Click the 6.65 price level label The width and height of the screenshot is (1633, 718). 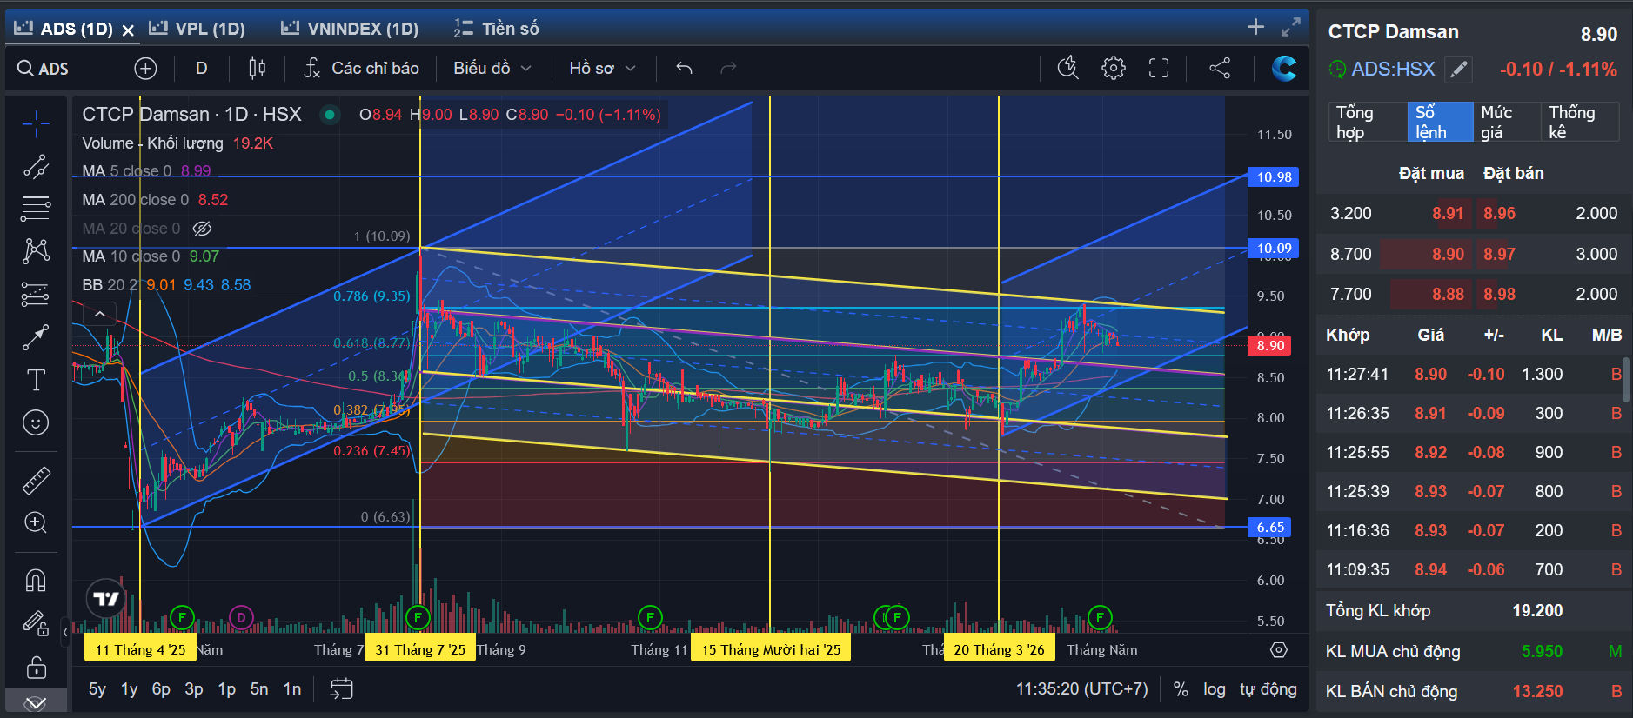[1270, 528]
